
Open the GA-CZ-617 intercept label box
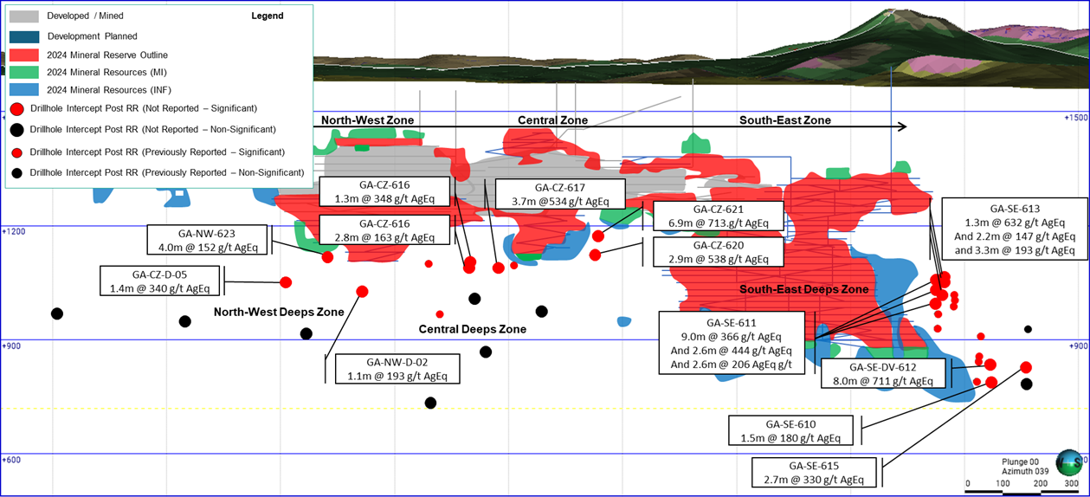(x=559, y=194)
